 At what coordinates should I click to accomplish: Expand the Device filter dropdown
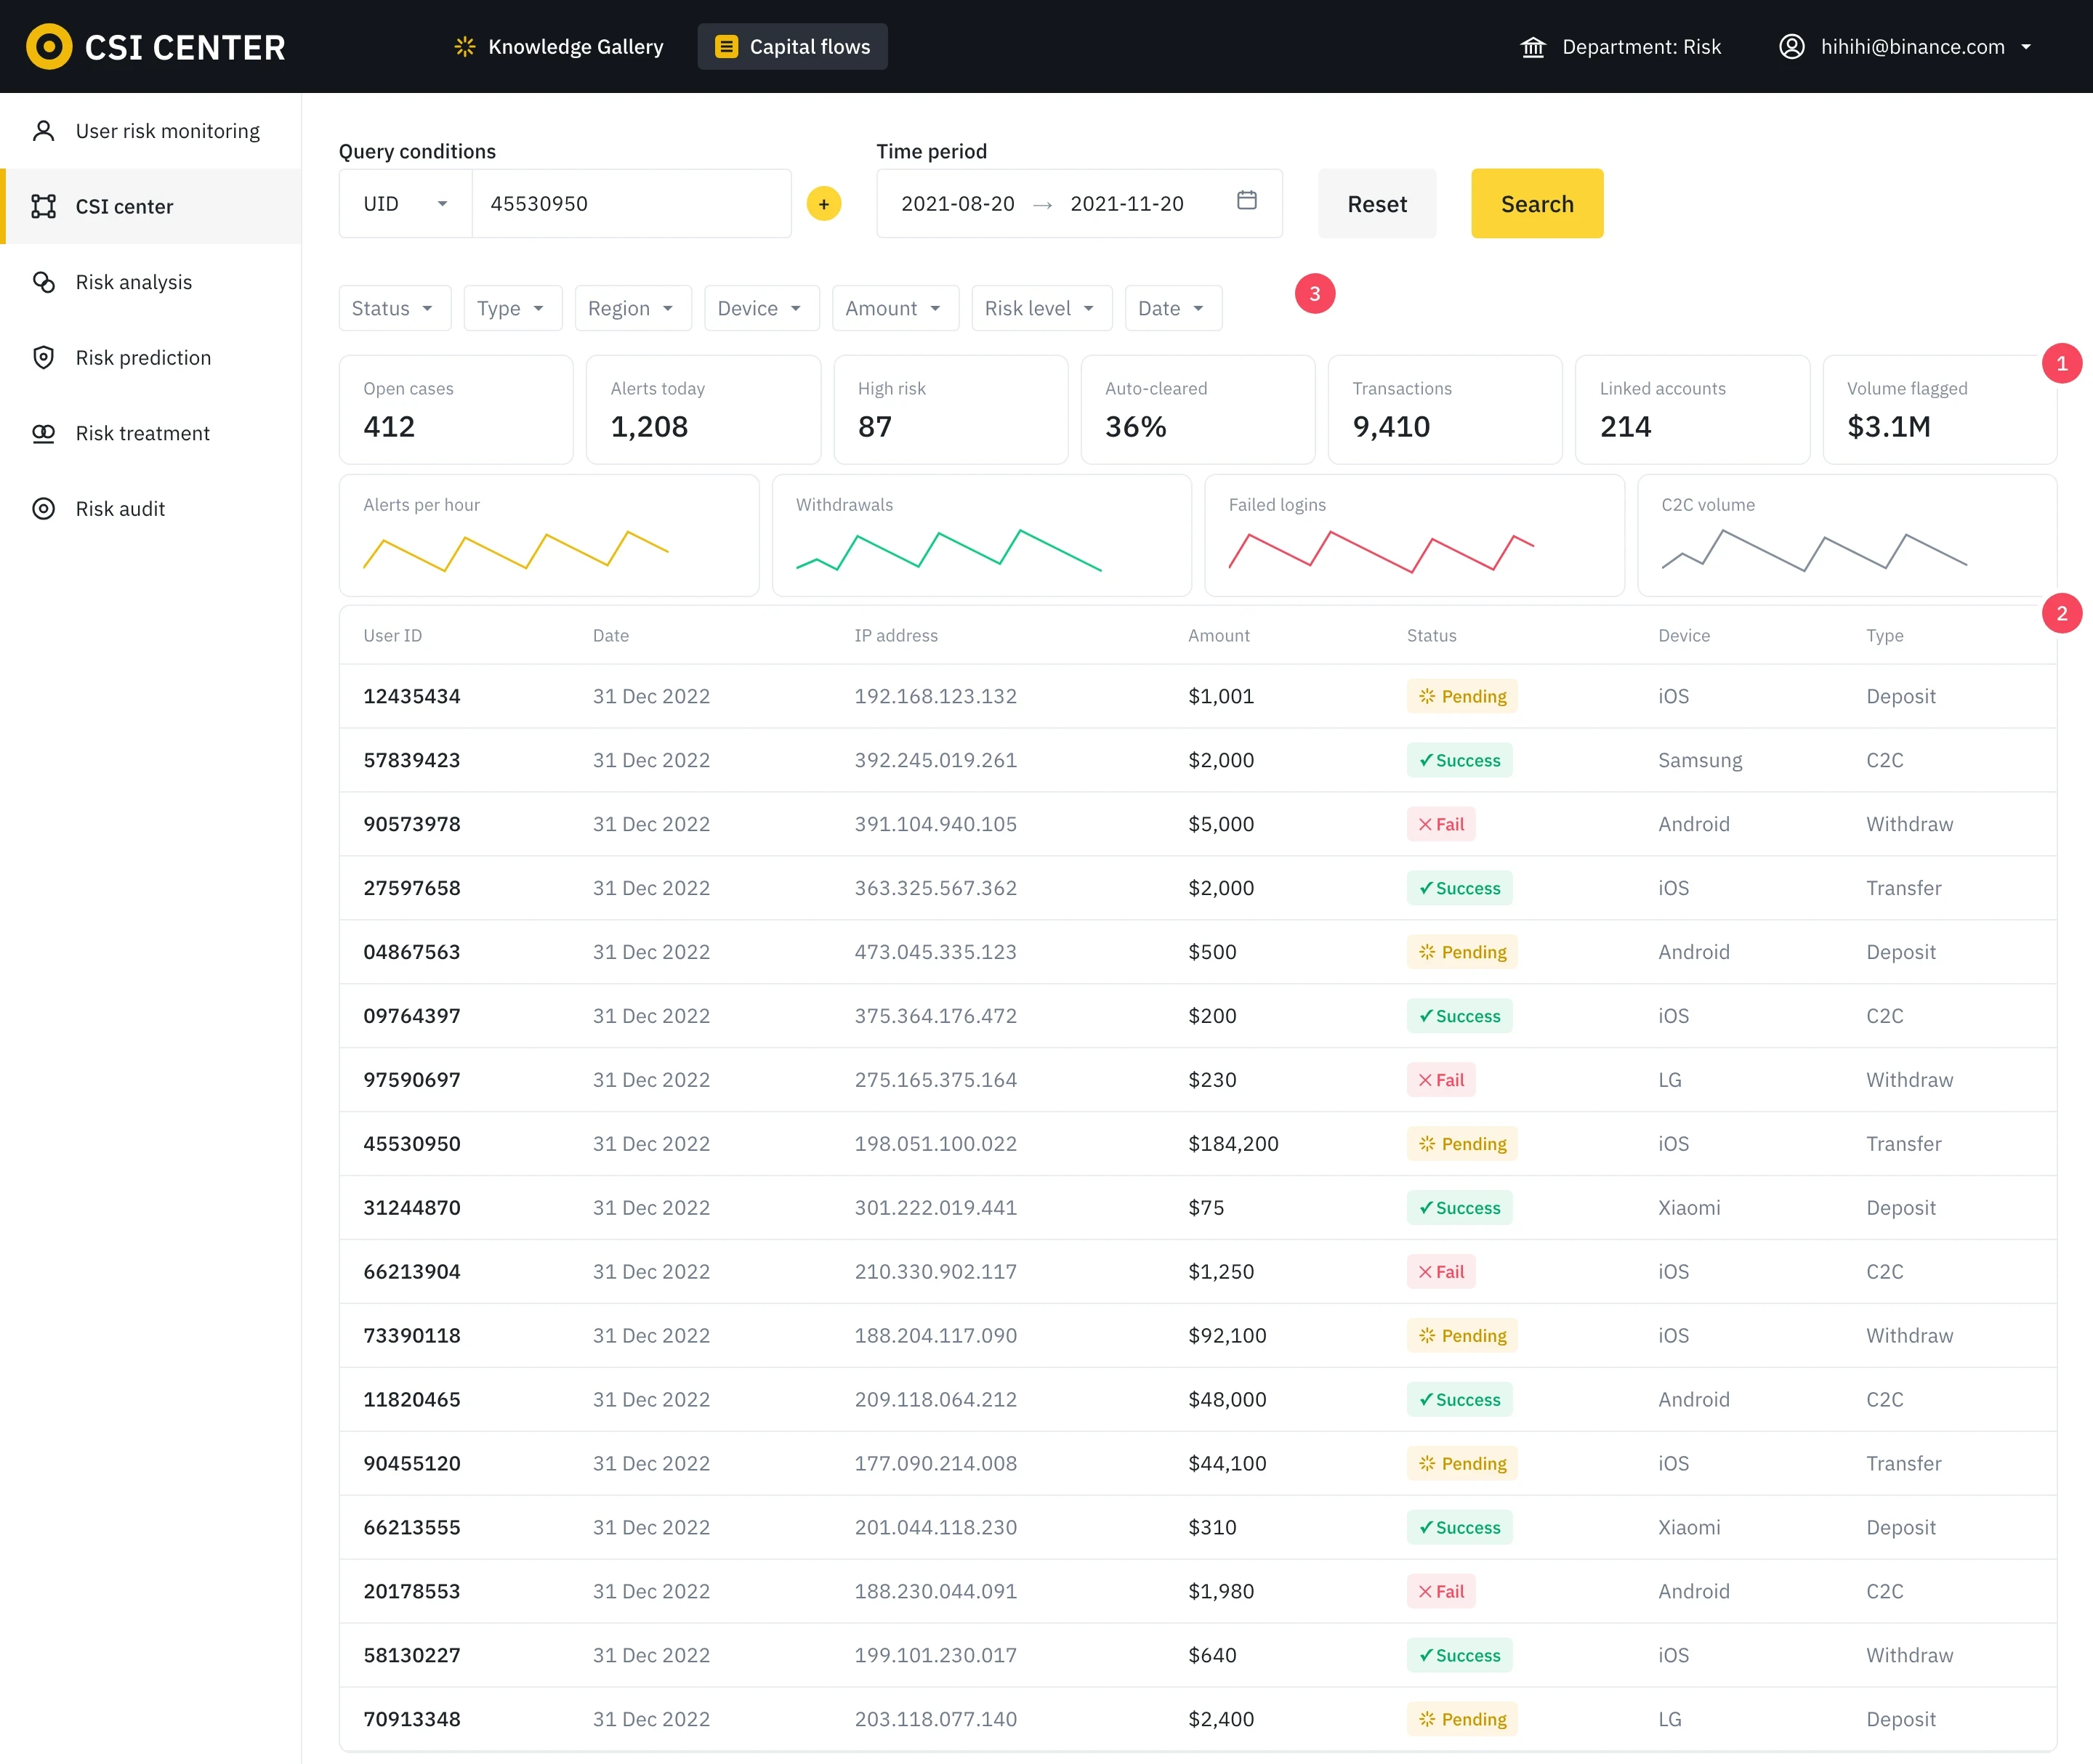coord(762,308)
